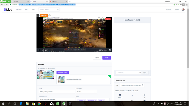The width and height of the screenshot is (189, 106).
Task: Switch ENG input language in tray
Action: 171,104
